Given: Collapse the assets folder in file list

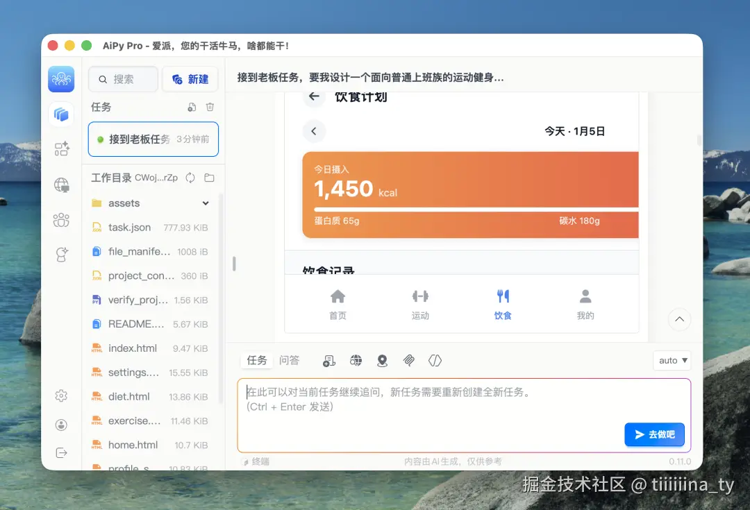Looking at the screenshot, I should click(x=206, y=203).
